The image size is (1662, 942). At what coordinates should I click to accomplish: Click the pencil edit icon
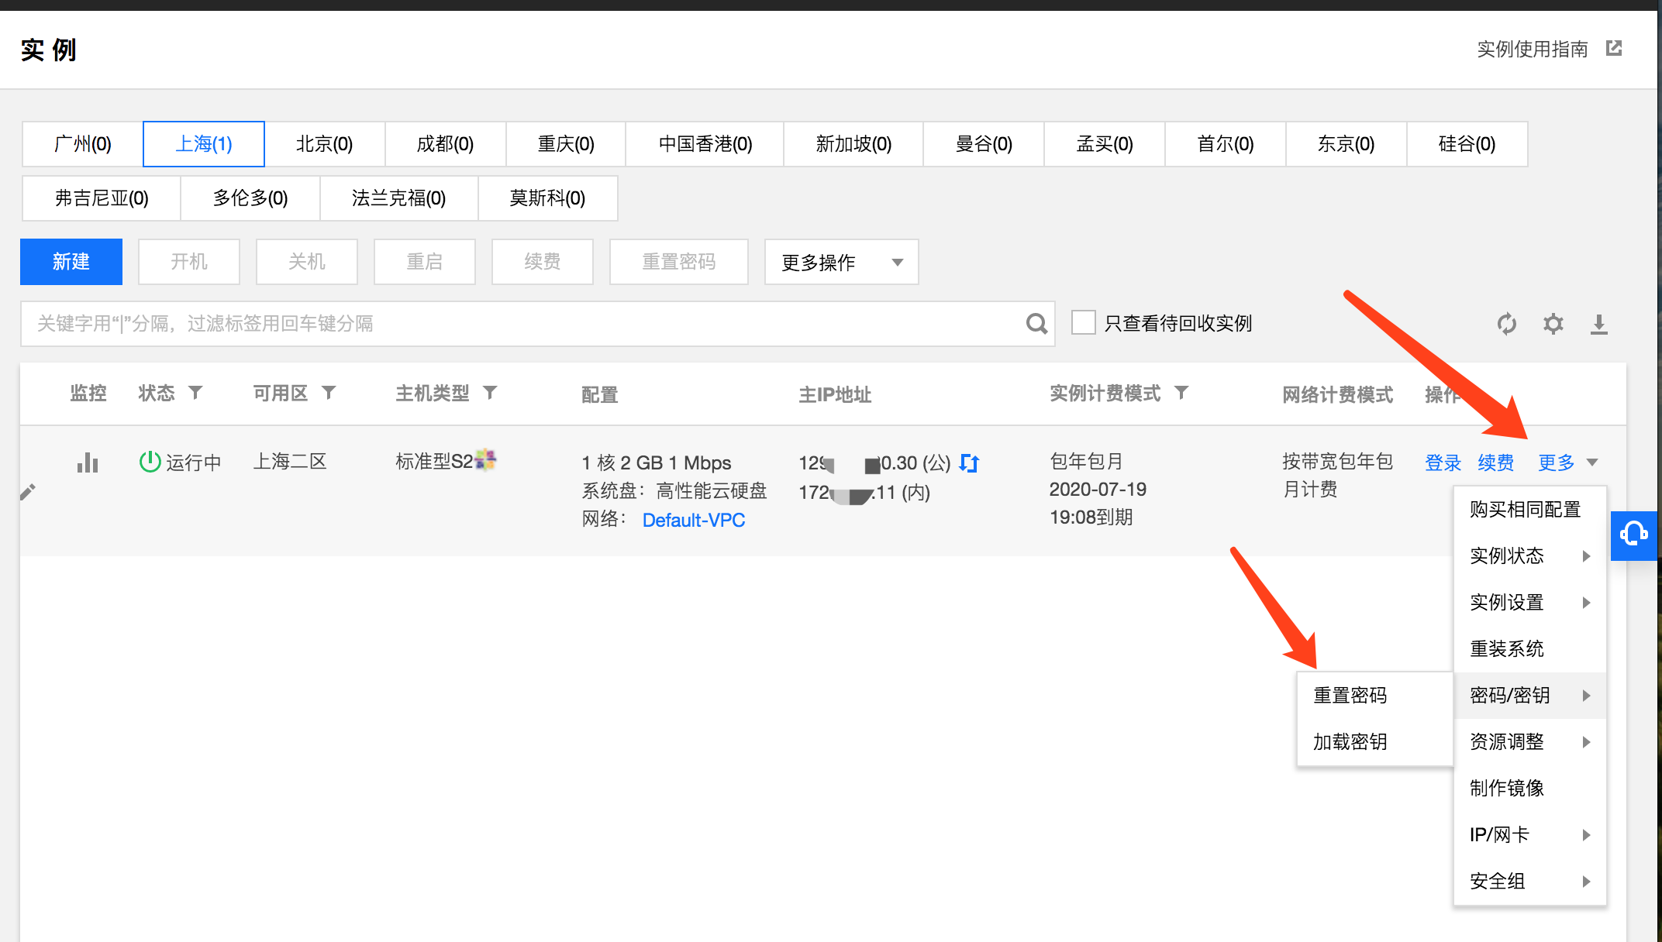(x=28, y=493)
